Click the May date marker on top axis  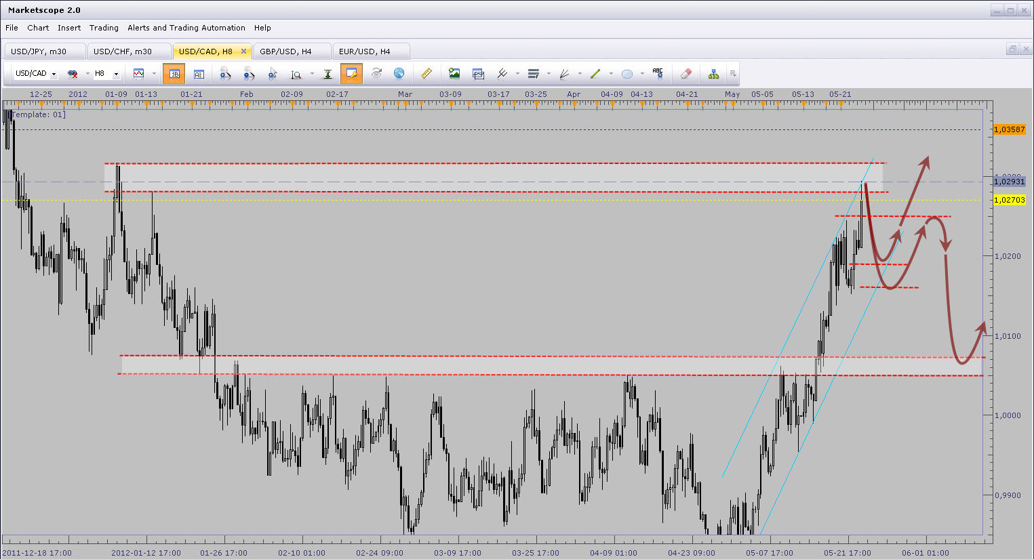(732, 94)
